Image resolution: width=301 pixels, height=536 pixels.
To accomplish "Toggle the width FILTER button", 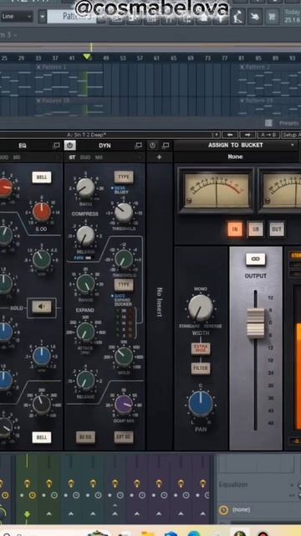I will (201, 368).
